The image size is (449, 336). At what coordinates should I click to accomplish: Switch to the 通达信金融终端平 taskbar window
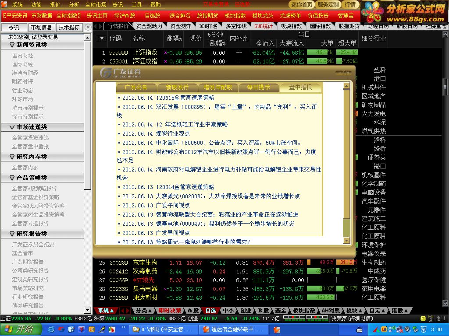coord(233,329)
